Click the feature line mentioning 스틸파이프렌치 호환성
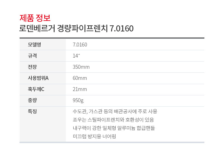Image resolution: width=224 pixels, height=162 pixels. tap(113, 120)
